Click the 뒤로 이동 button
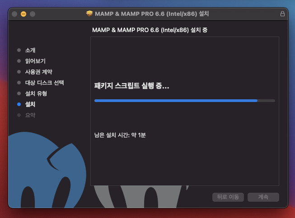Screen dimensions: 295x218 [x=228, y=197]
